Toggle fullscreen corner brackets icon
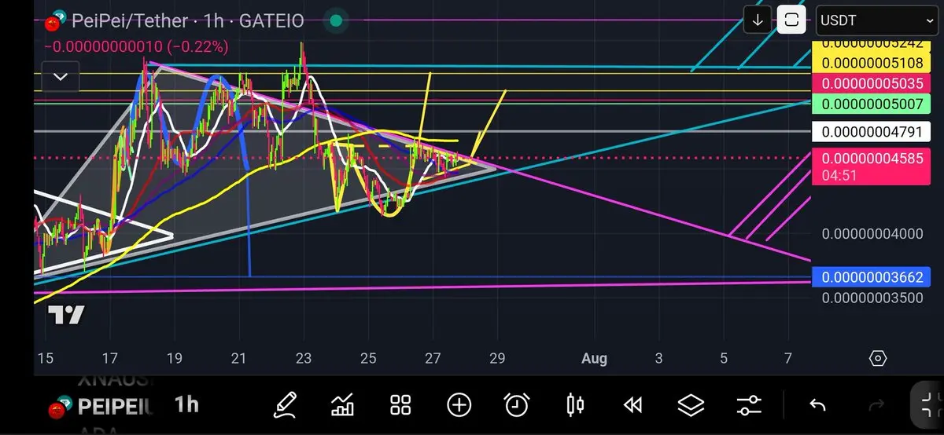The width and height of the screenshot is (944, 435). (x=930, y=405)
